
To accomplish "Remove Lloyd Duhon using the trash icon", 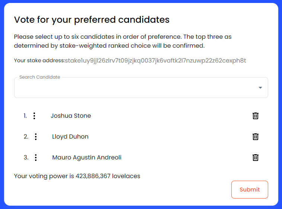I will [255, 137].
